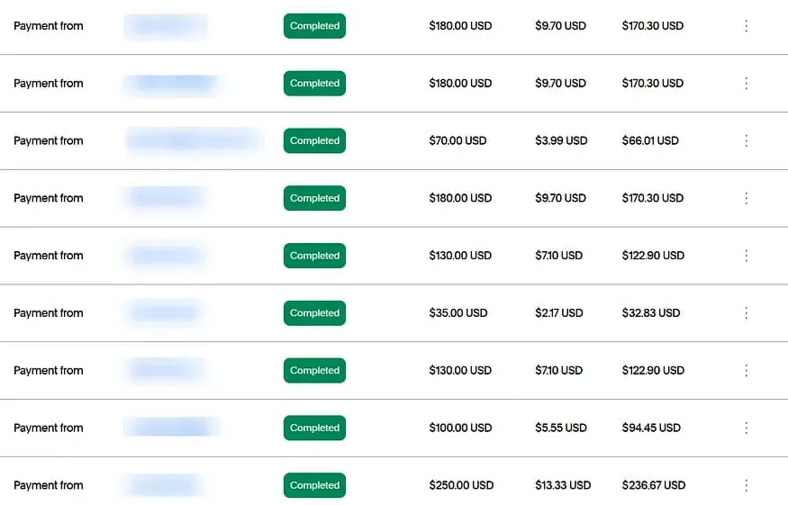Select the $5.55 USD fee
Image resolution: width=788 pixels, height=505 pixels.
pos(561,428)
